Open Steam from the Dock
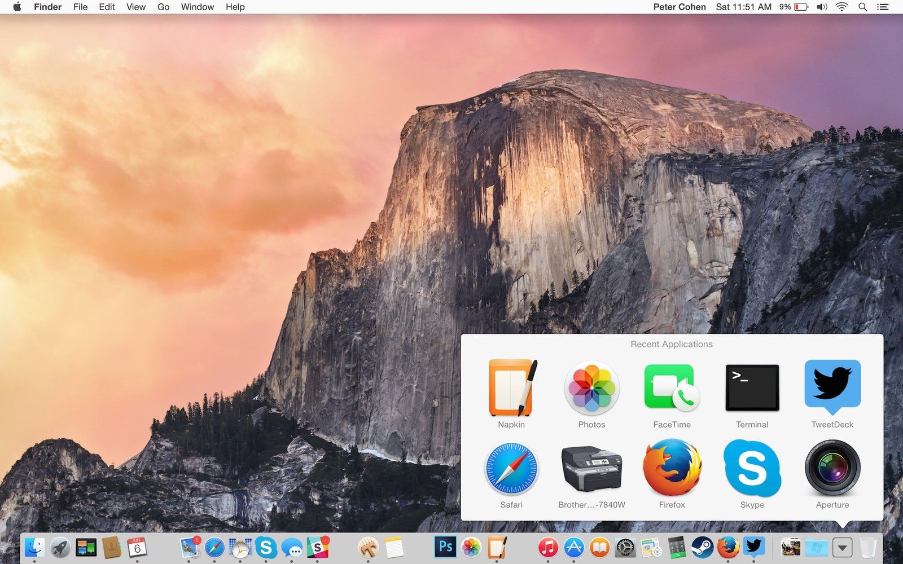The image size is (903, 564). point(703,547)
